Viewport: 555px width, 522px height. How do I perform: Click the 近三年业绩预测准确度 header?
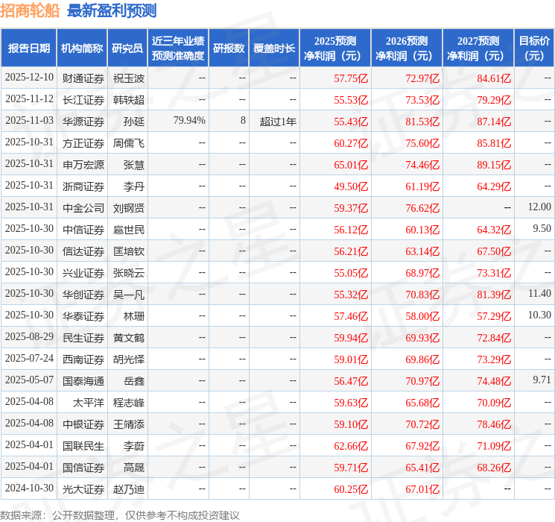point(178,48)
